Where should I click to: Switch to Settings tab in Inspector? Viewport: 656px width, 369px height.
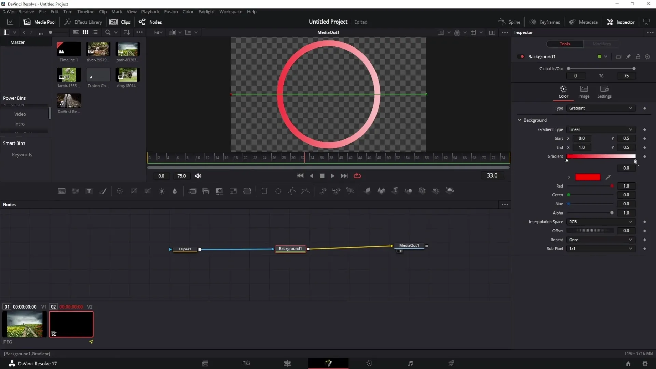click(604, 92)
